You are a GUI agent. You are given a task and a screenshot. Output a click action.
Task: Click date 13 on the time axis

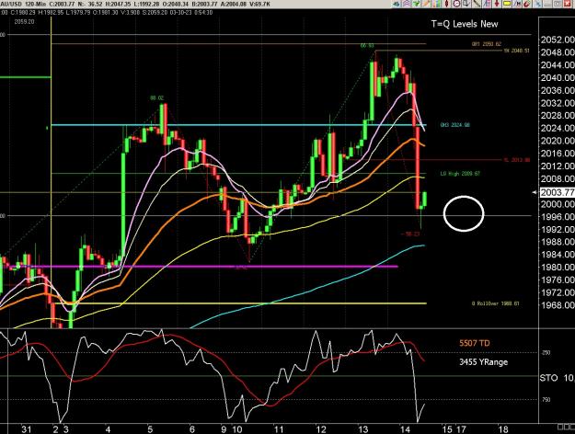(x=363, y=429)
